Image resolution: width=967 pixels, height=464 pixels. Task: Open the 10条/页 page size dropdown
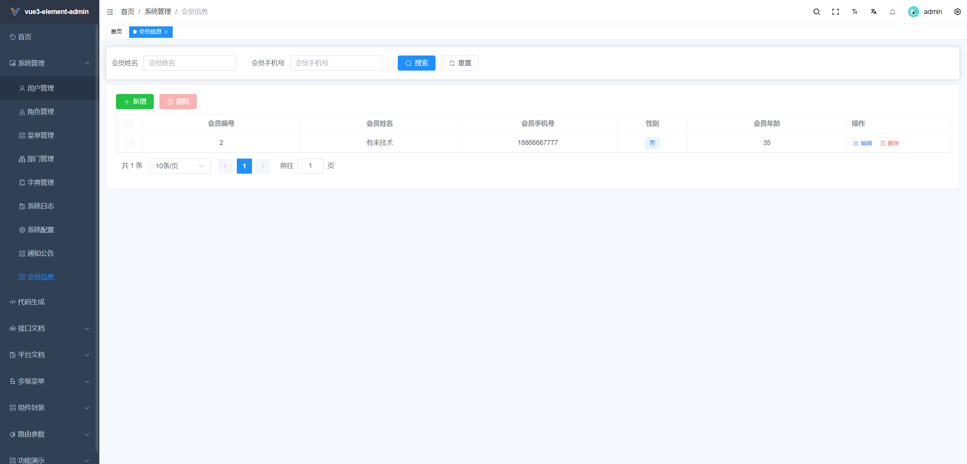pyautogui.click(x=180, y=166)
